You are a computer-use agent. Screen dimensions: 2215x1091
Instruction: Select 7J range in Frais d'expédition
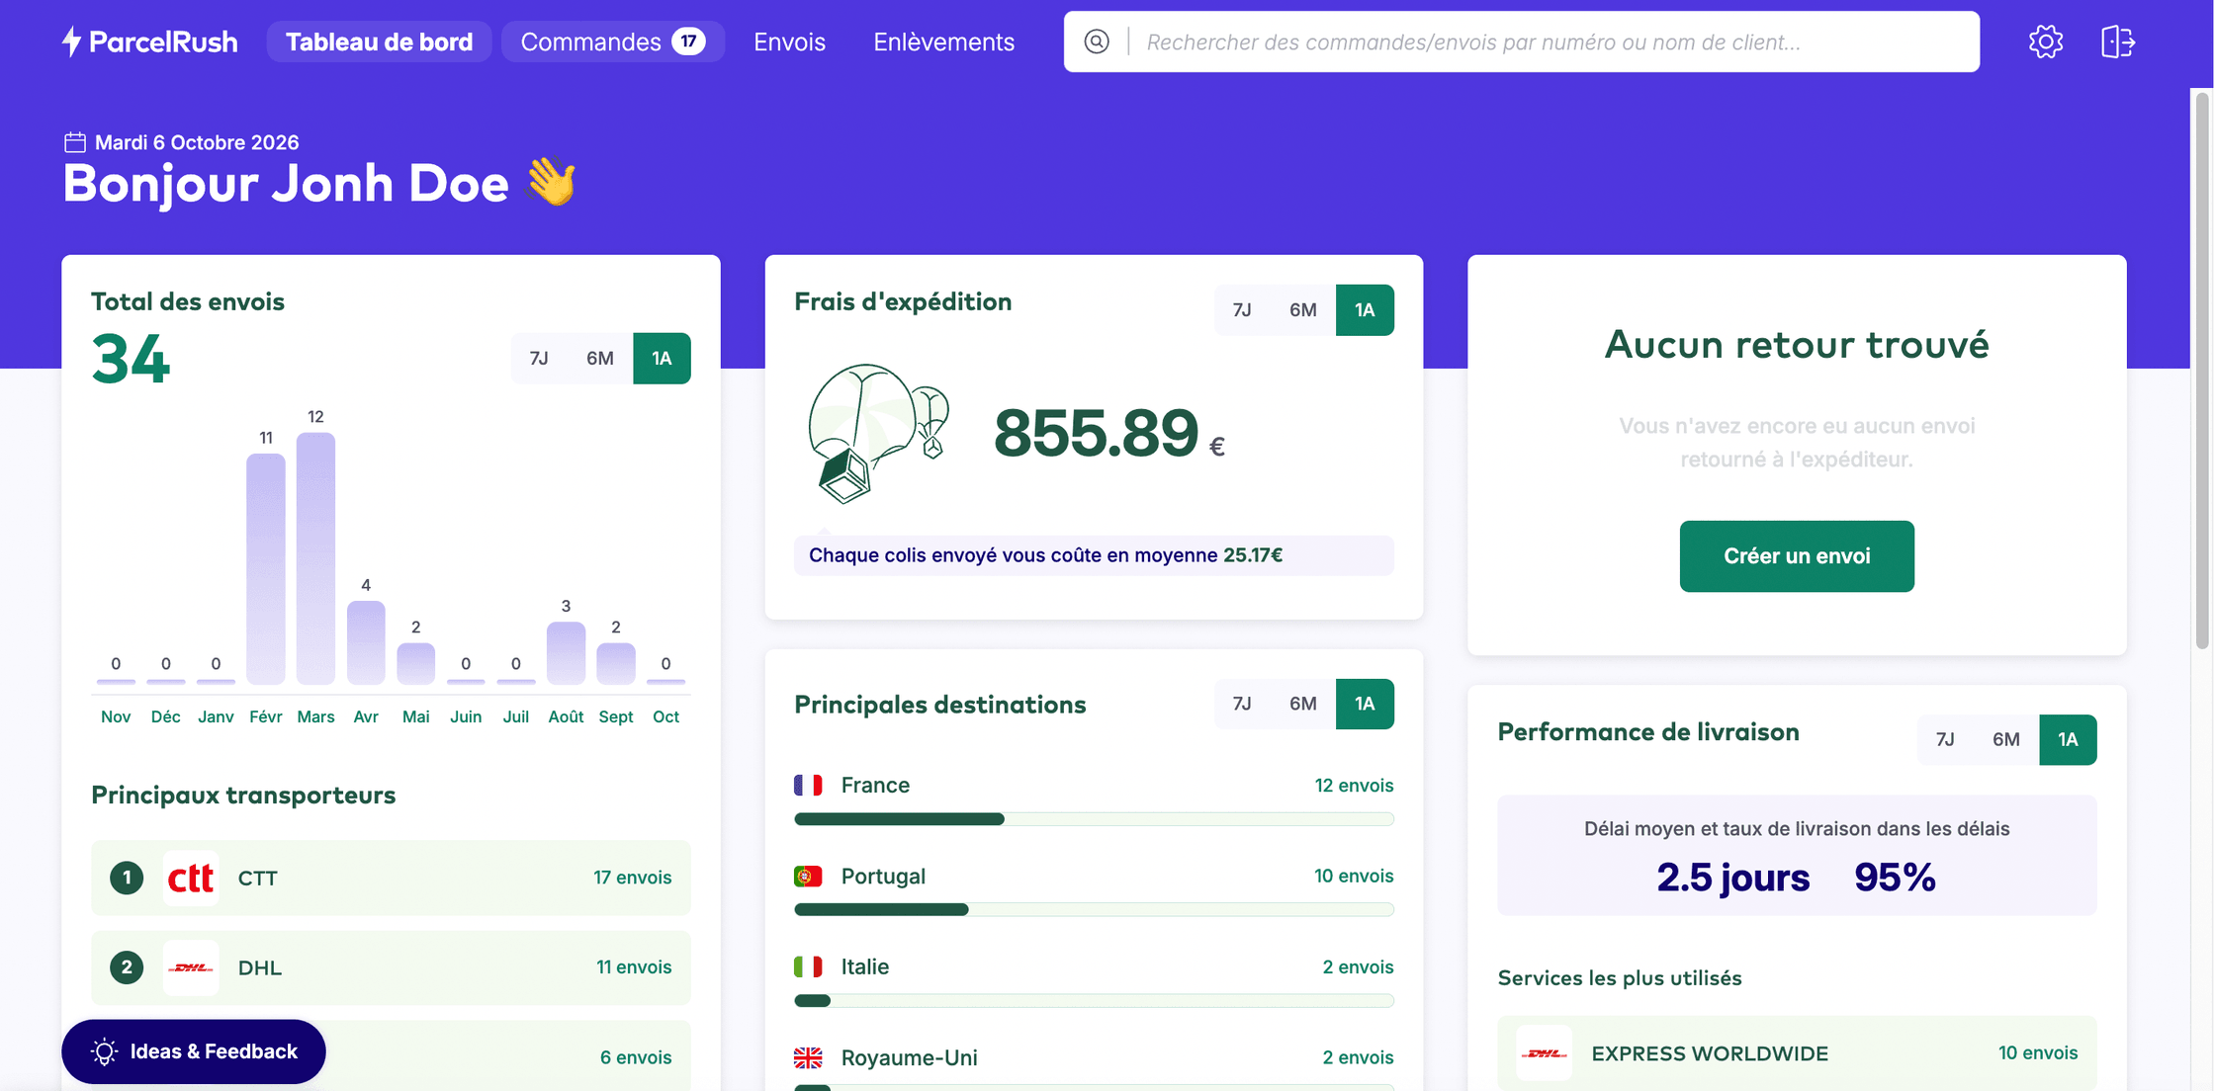[1242, 310]
